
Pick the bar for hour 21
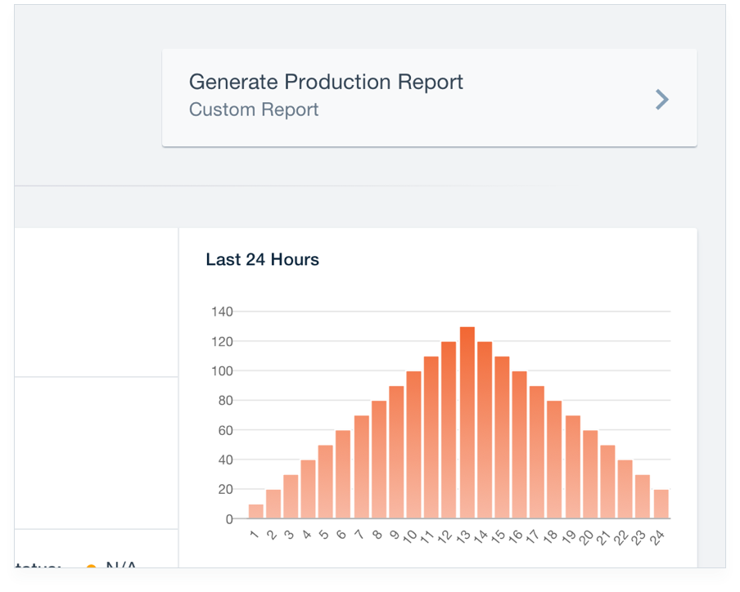click(x=607, y=482)
